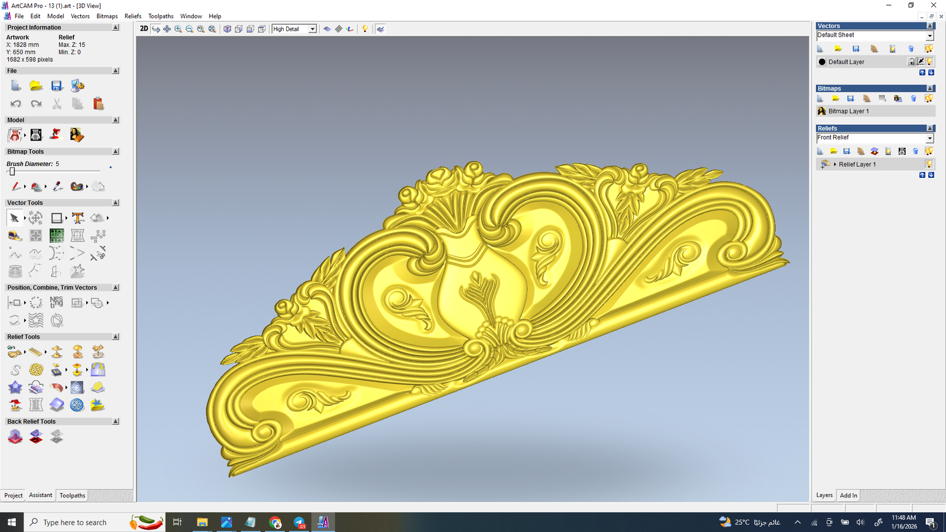
Task: Toggle visibility bulb of Default Layer
Action: [x=929, y=62]
